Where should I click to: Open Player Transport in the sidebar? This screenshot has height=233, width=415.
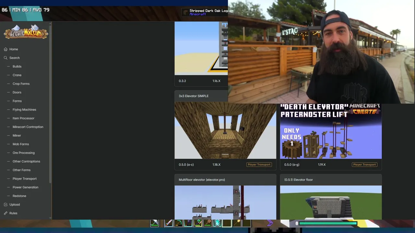(25, 179)
